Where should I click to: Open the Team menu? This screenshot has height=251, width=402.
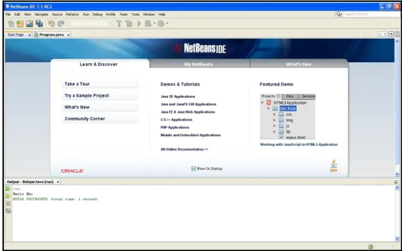[x=123, y=14]
